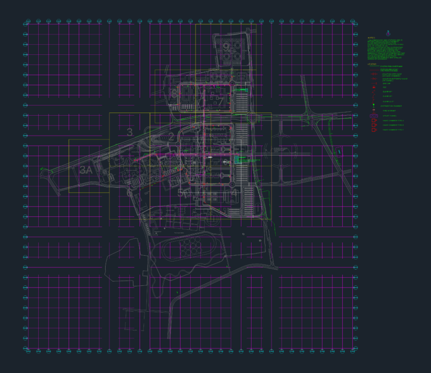
Task: Select the isolation butterfly valve legend symbol
Action: click(374, 79)
